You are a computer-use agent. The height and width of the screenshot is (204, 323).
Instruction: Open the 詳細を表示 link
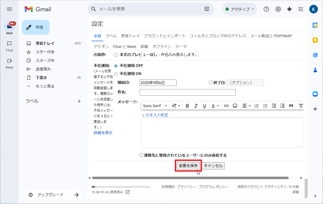(x=103, y=133)
